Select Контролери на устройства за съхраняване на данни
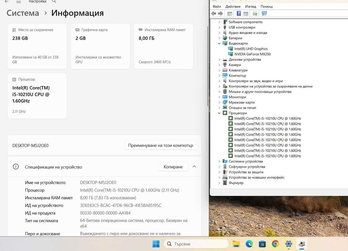 [x=271, y=86]
